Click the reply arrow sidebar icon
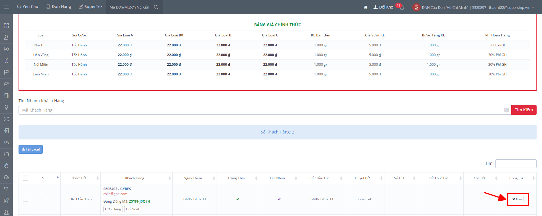This screenshot has width=542, height=216. tap(6, 142)
